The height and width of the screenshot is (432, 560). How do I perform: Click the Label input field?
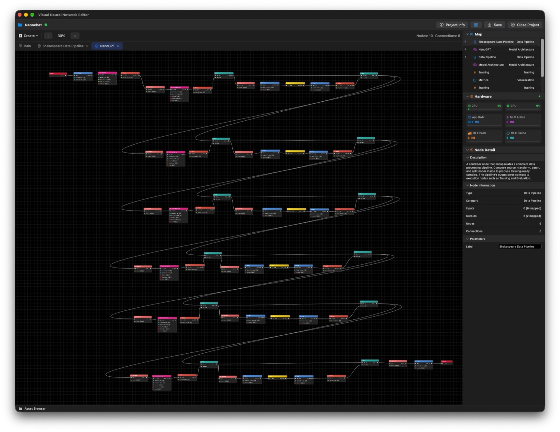point(520,247)
